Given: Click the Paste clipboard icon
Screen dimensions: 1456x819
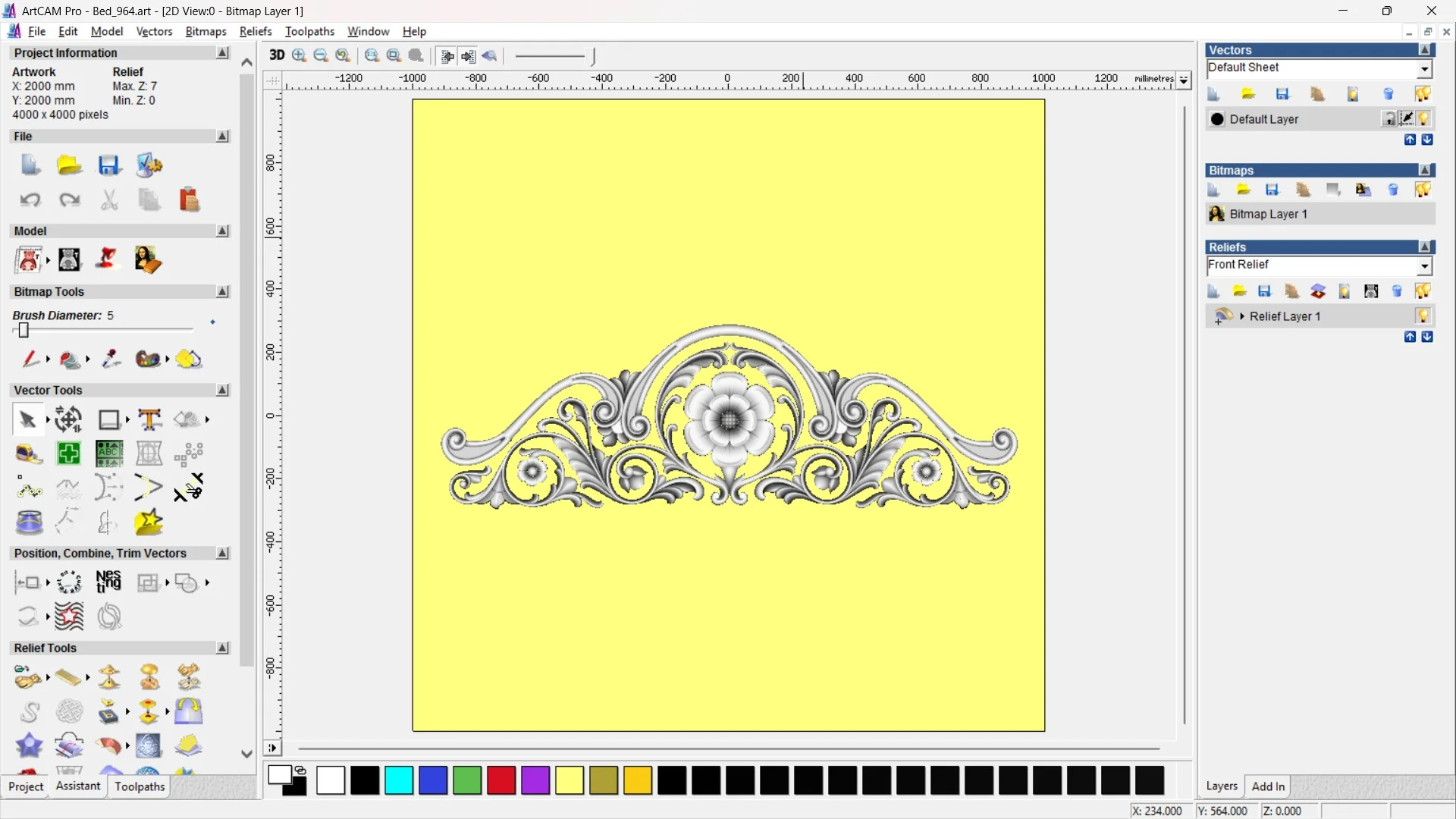Looking at the screenshot, I should coord(189,200).
